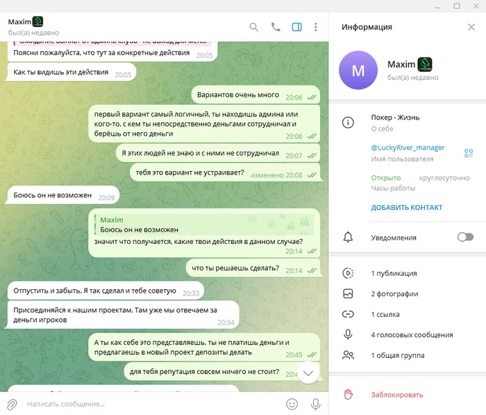Open the three-dot chat options menu
This screenshot has height=415, width=486.
(x=315, y=27)
